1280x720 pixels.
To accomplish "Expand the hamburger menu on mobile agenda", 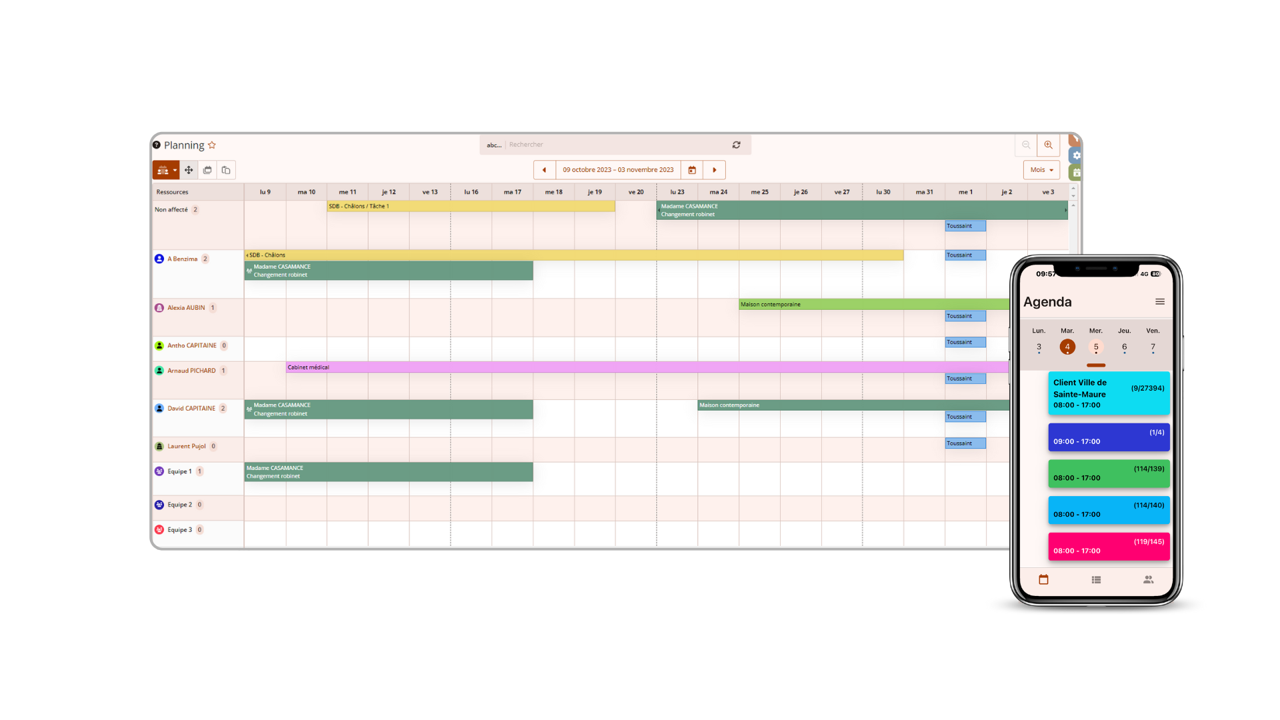I will point(1161,301).
